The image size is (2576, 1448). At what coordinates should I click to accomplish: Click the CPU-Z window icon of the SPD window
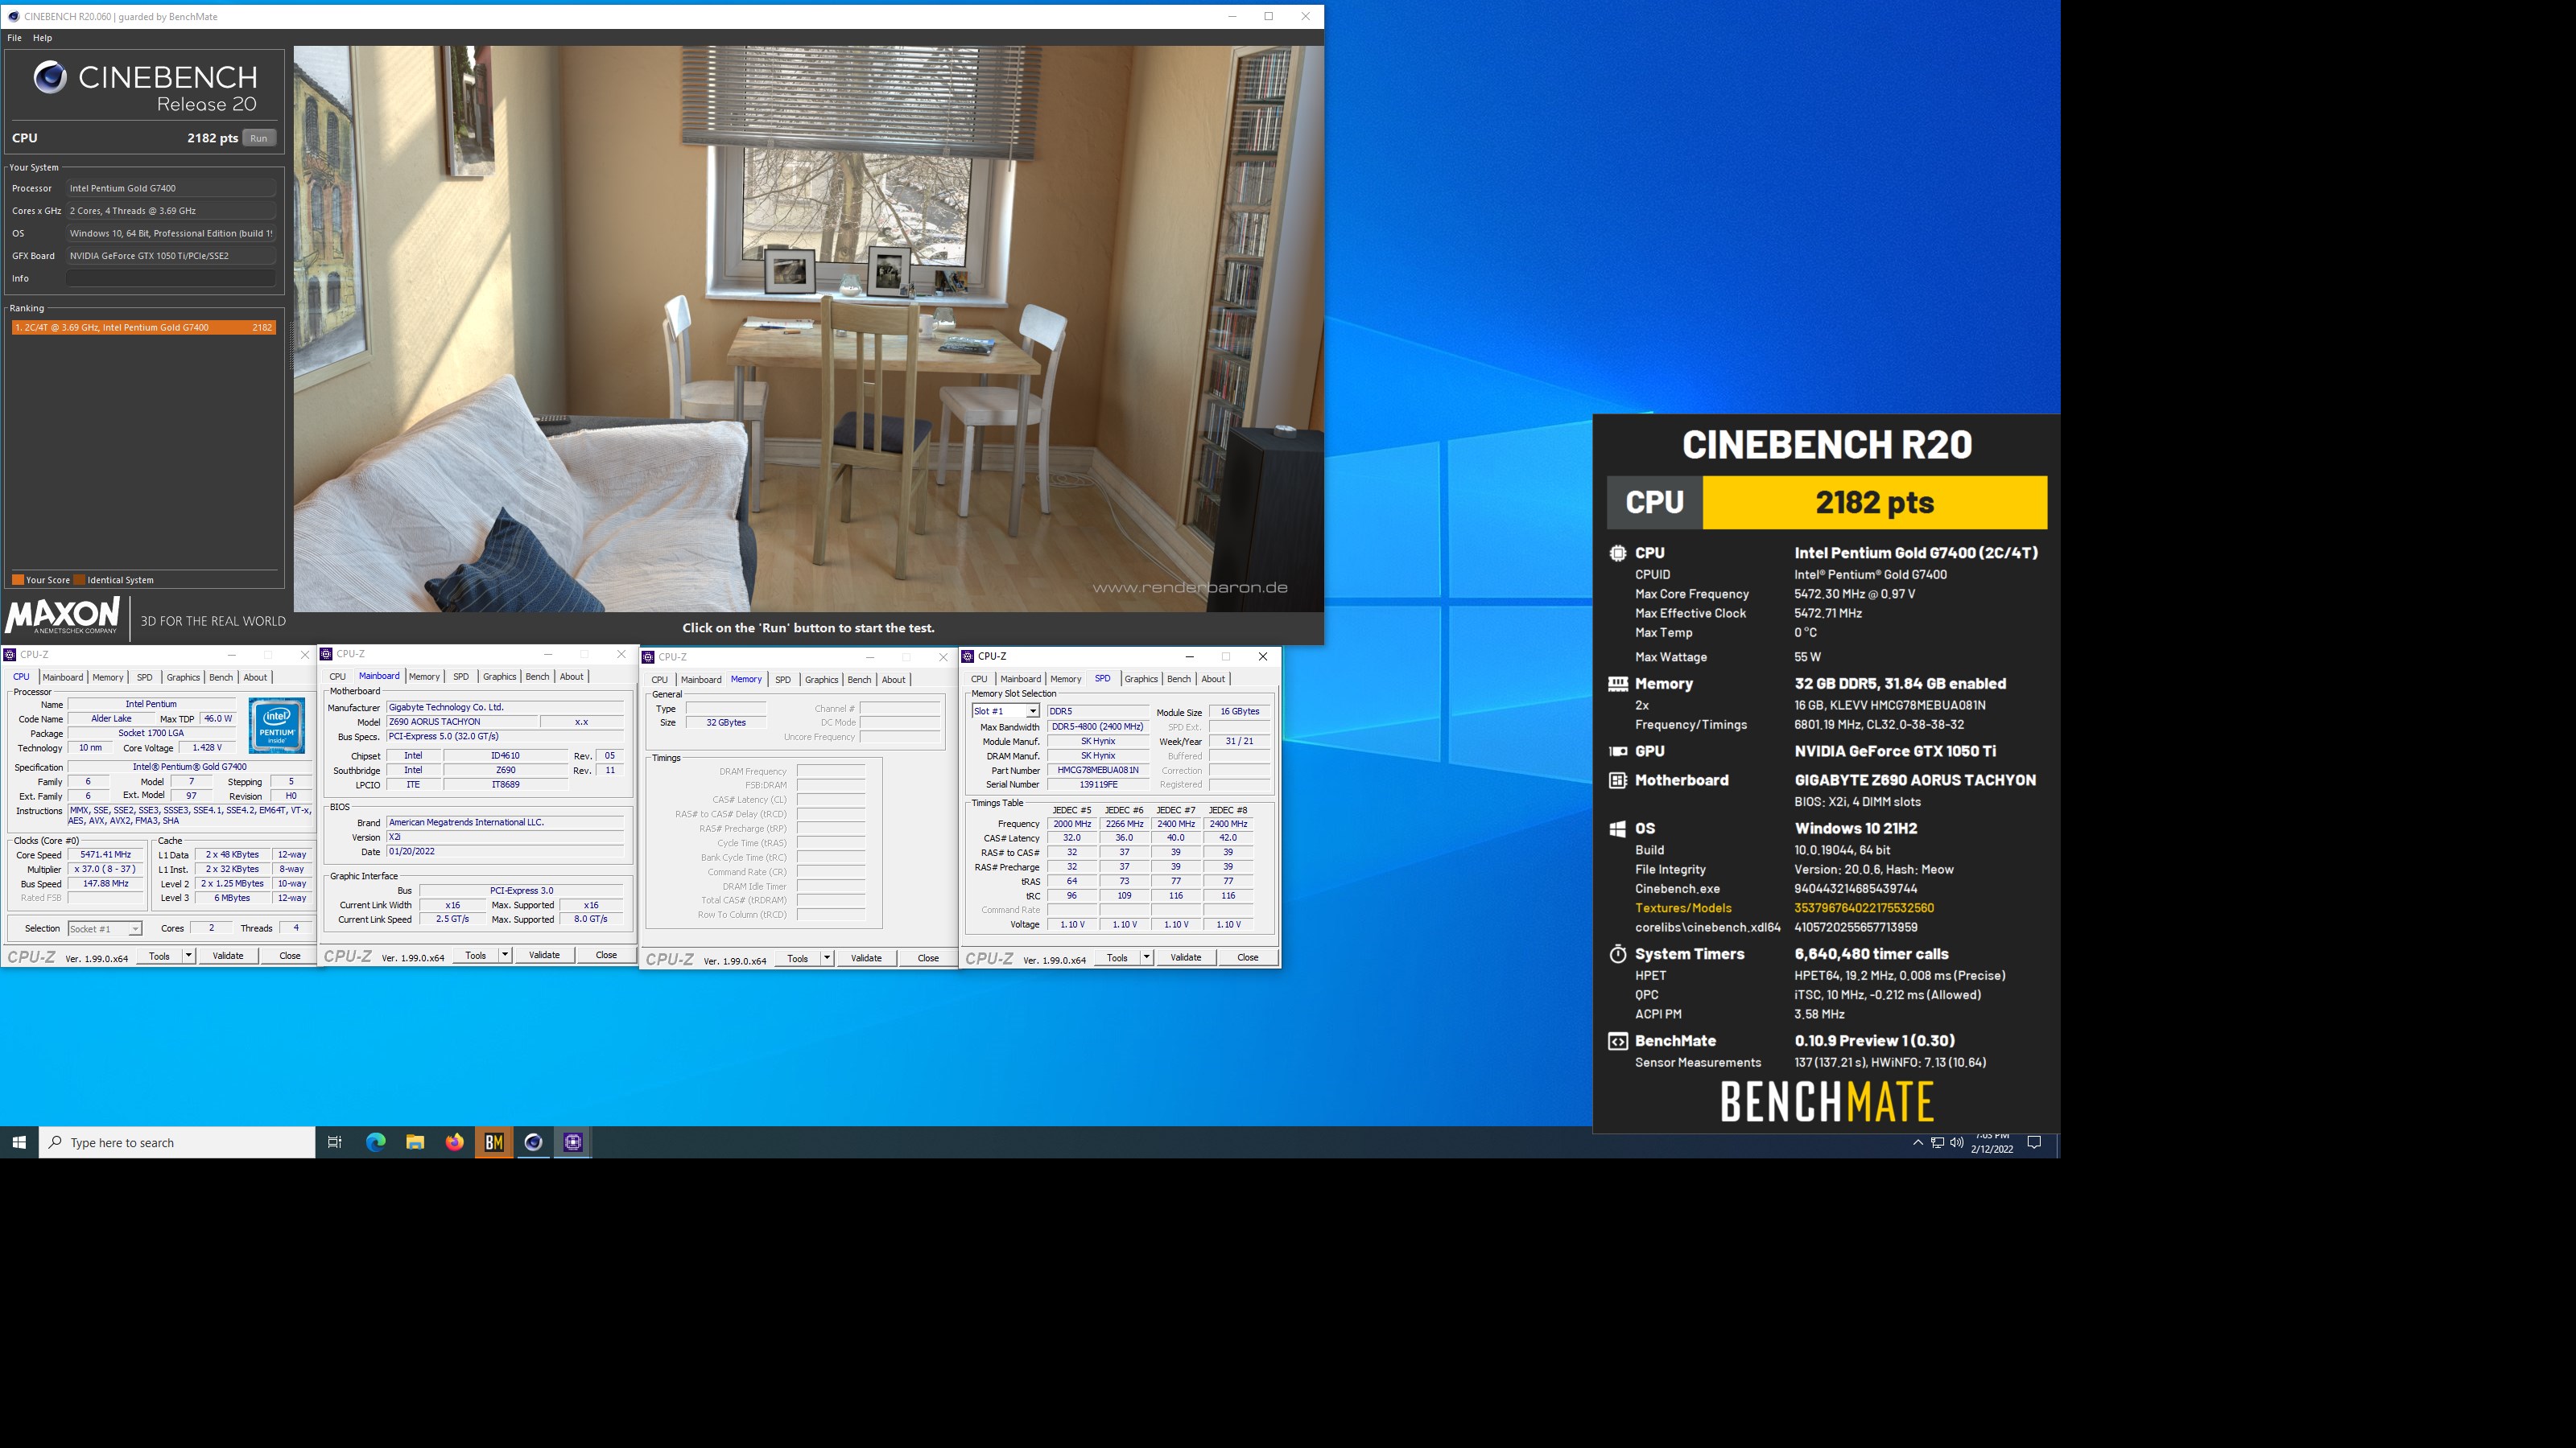click(x=967, y=656)
